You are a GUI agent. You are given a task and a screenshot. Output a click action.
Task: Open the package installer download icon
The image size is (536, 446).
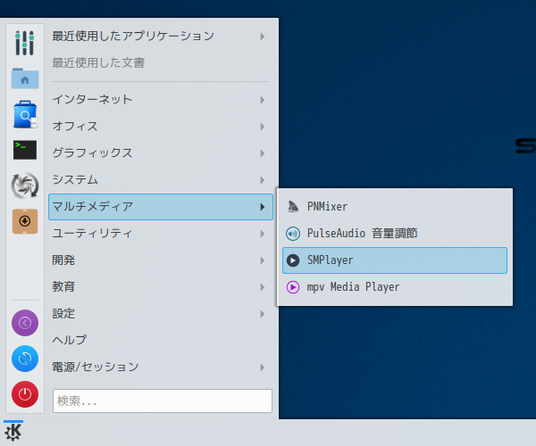click(25, 221)
